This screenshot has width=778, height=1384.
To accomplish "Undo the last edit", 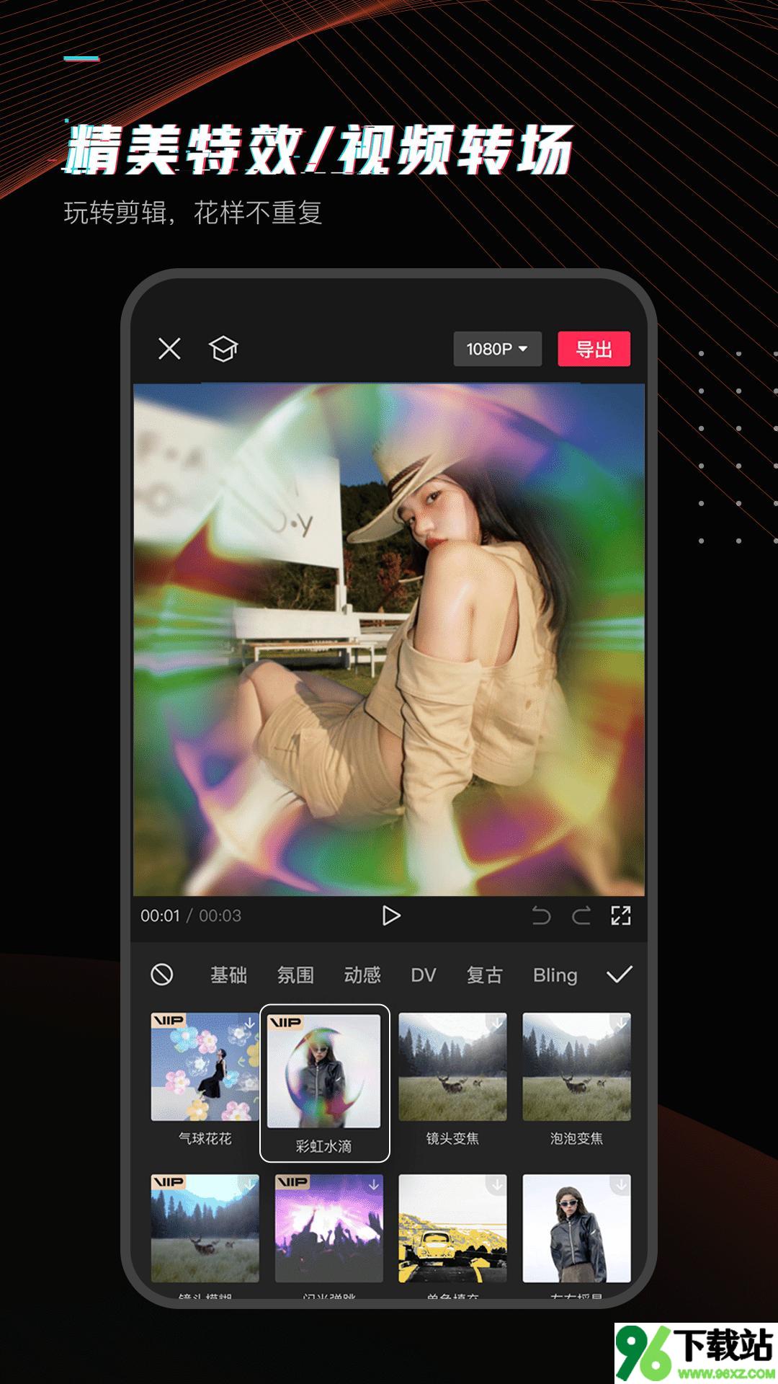I will point(541,915).
